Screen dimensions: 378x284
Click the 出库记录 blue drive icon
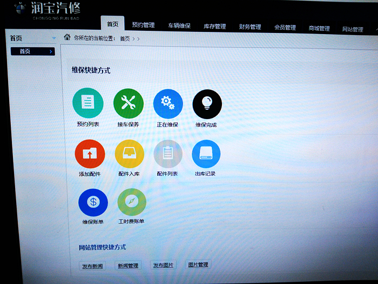(x=206, y=154)
